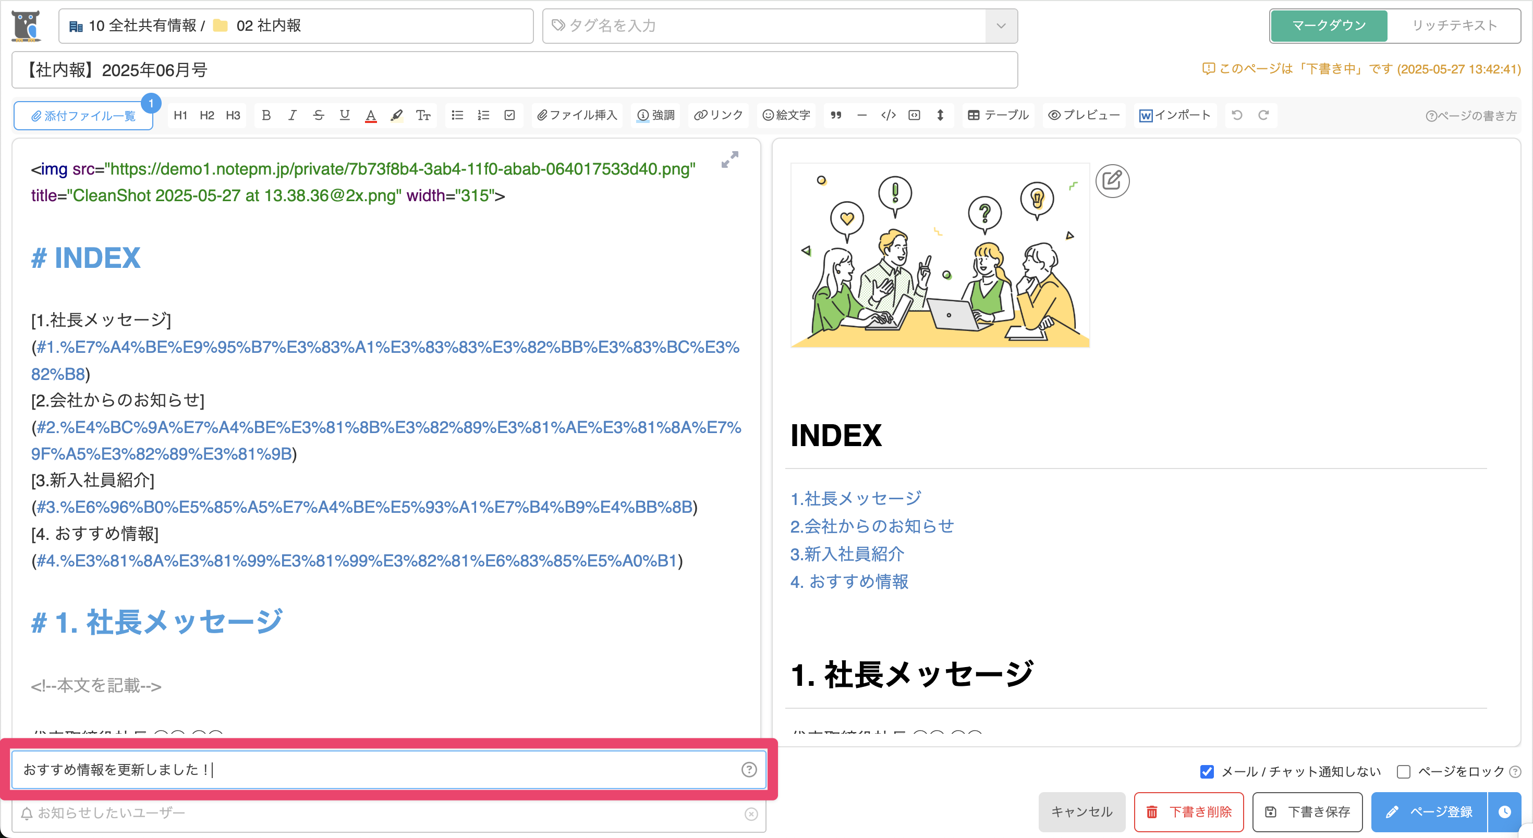Click the vertical arrows toolbar icon
Image resolution: width=1533 pixels, height=838 pixels.
click(x=940, y=115)
